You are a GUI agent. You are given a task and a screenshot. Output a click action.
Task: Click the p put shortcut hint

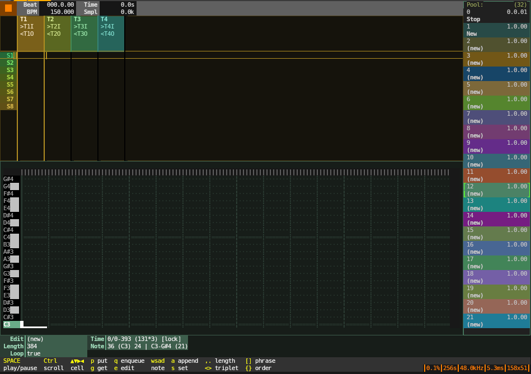(99, 361)
